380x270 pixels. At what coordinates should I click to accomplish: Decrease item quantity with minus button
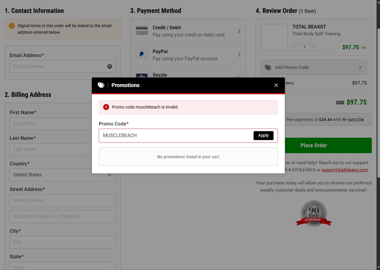click(x=296, y=47)
